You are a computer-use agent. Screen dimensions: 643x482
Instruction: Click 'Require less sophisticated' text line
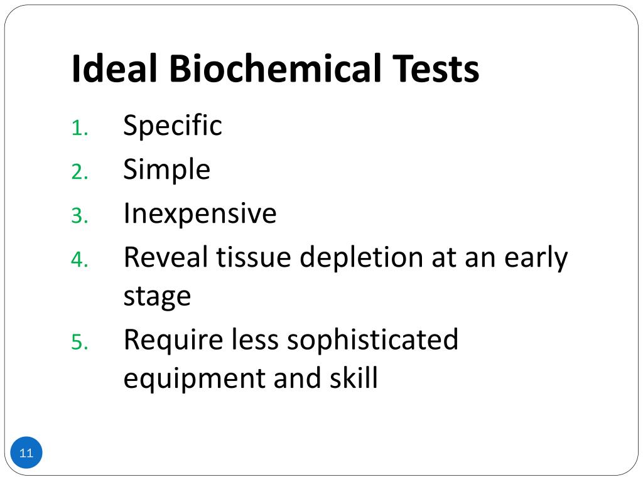coord(291,340)
